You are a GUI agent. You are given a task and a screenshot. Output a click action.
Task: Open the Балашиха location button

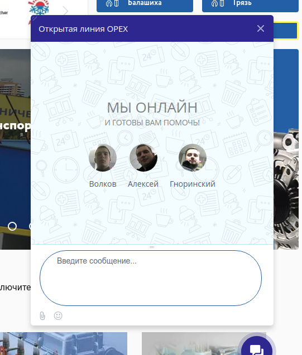(145, 5)
